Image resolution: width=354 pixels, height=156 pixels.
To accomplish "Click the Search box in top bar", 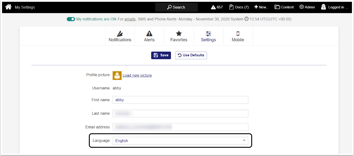I will coord(176,7).
